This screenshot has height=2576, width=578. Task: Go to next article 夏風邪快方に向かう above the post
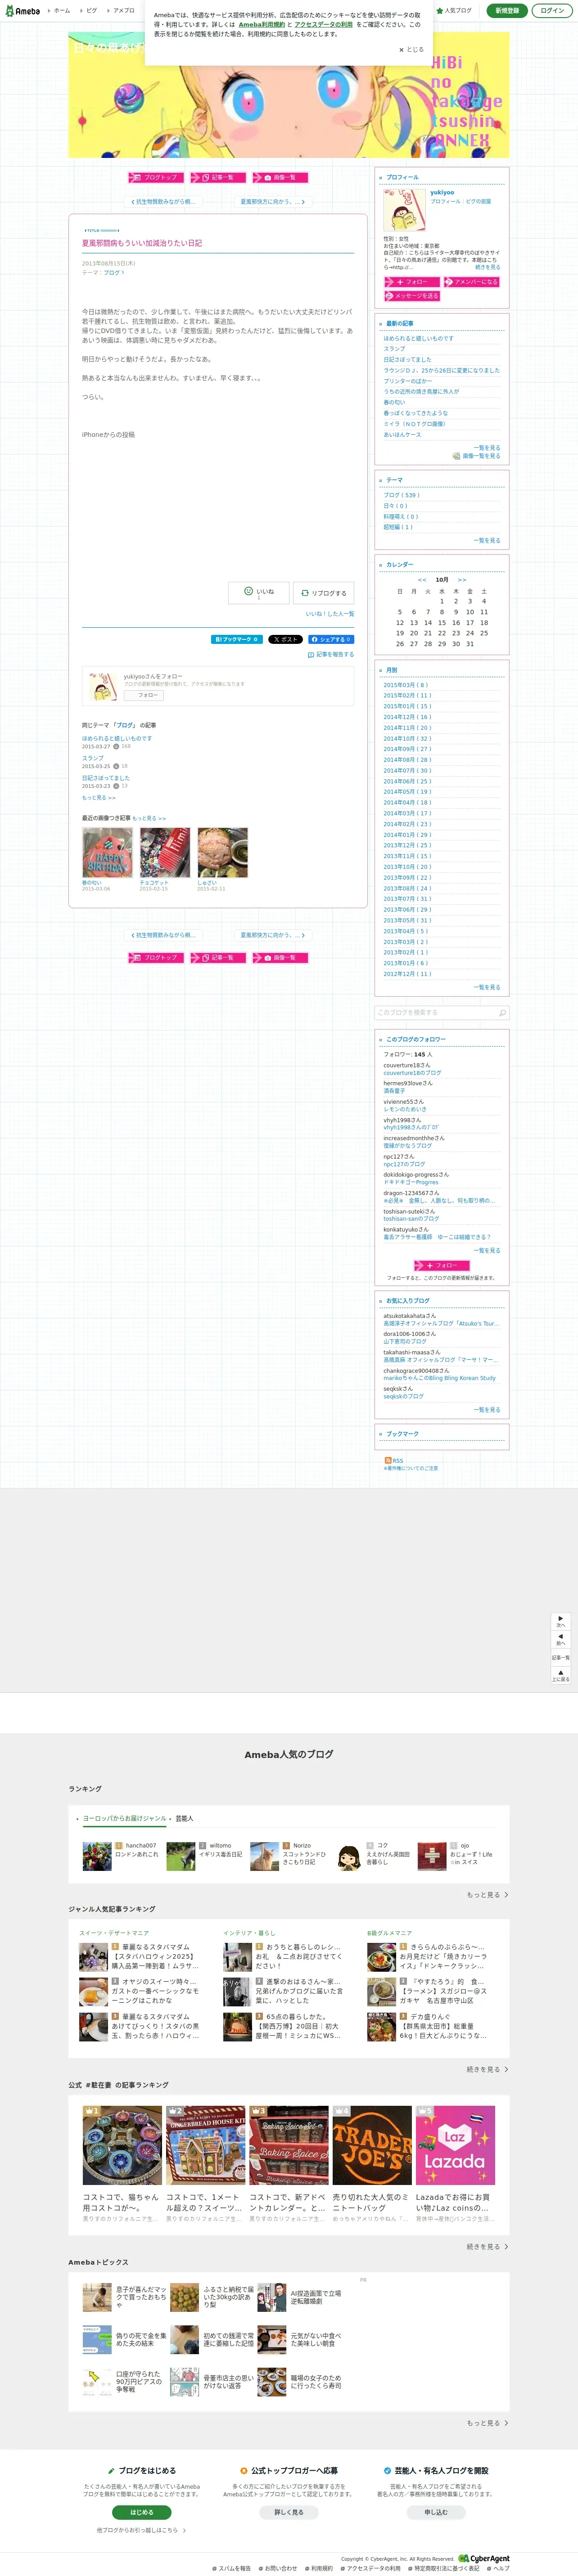point(272,202)
